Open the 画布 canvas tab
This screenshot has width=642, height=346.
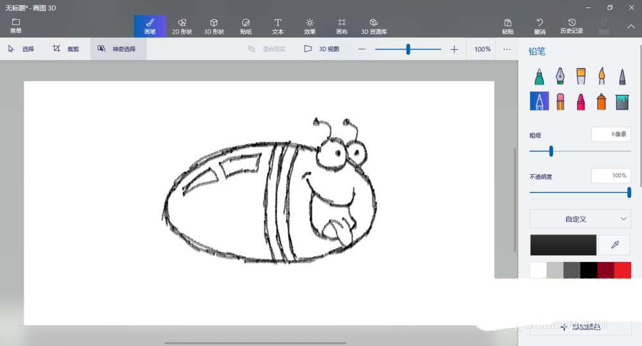(x=342, y=26)
